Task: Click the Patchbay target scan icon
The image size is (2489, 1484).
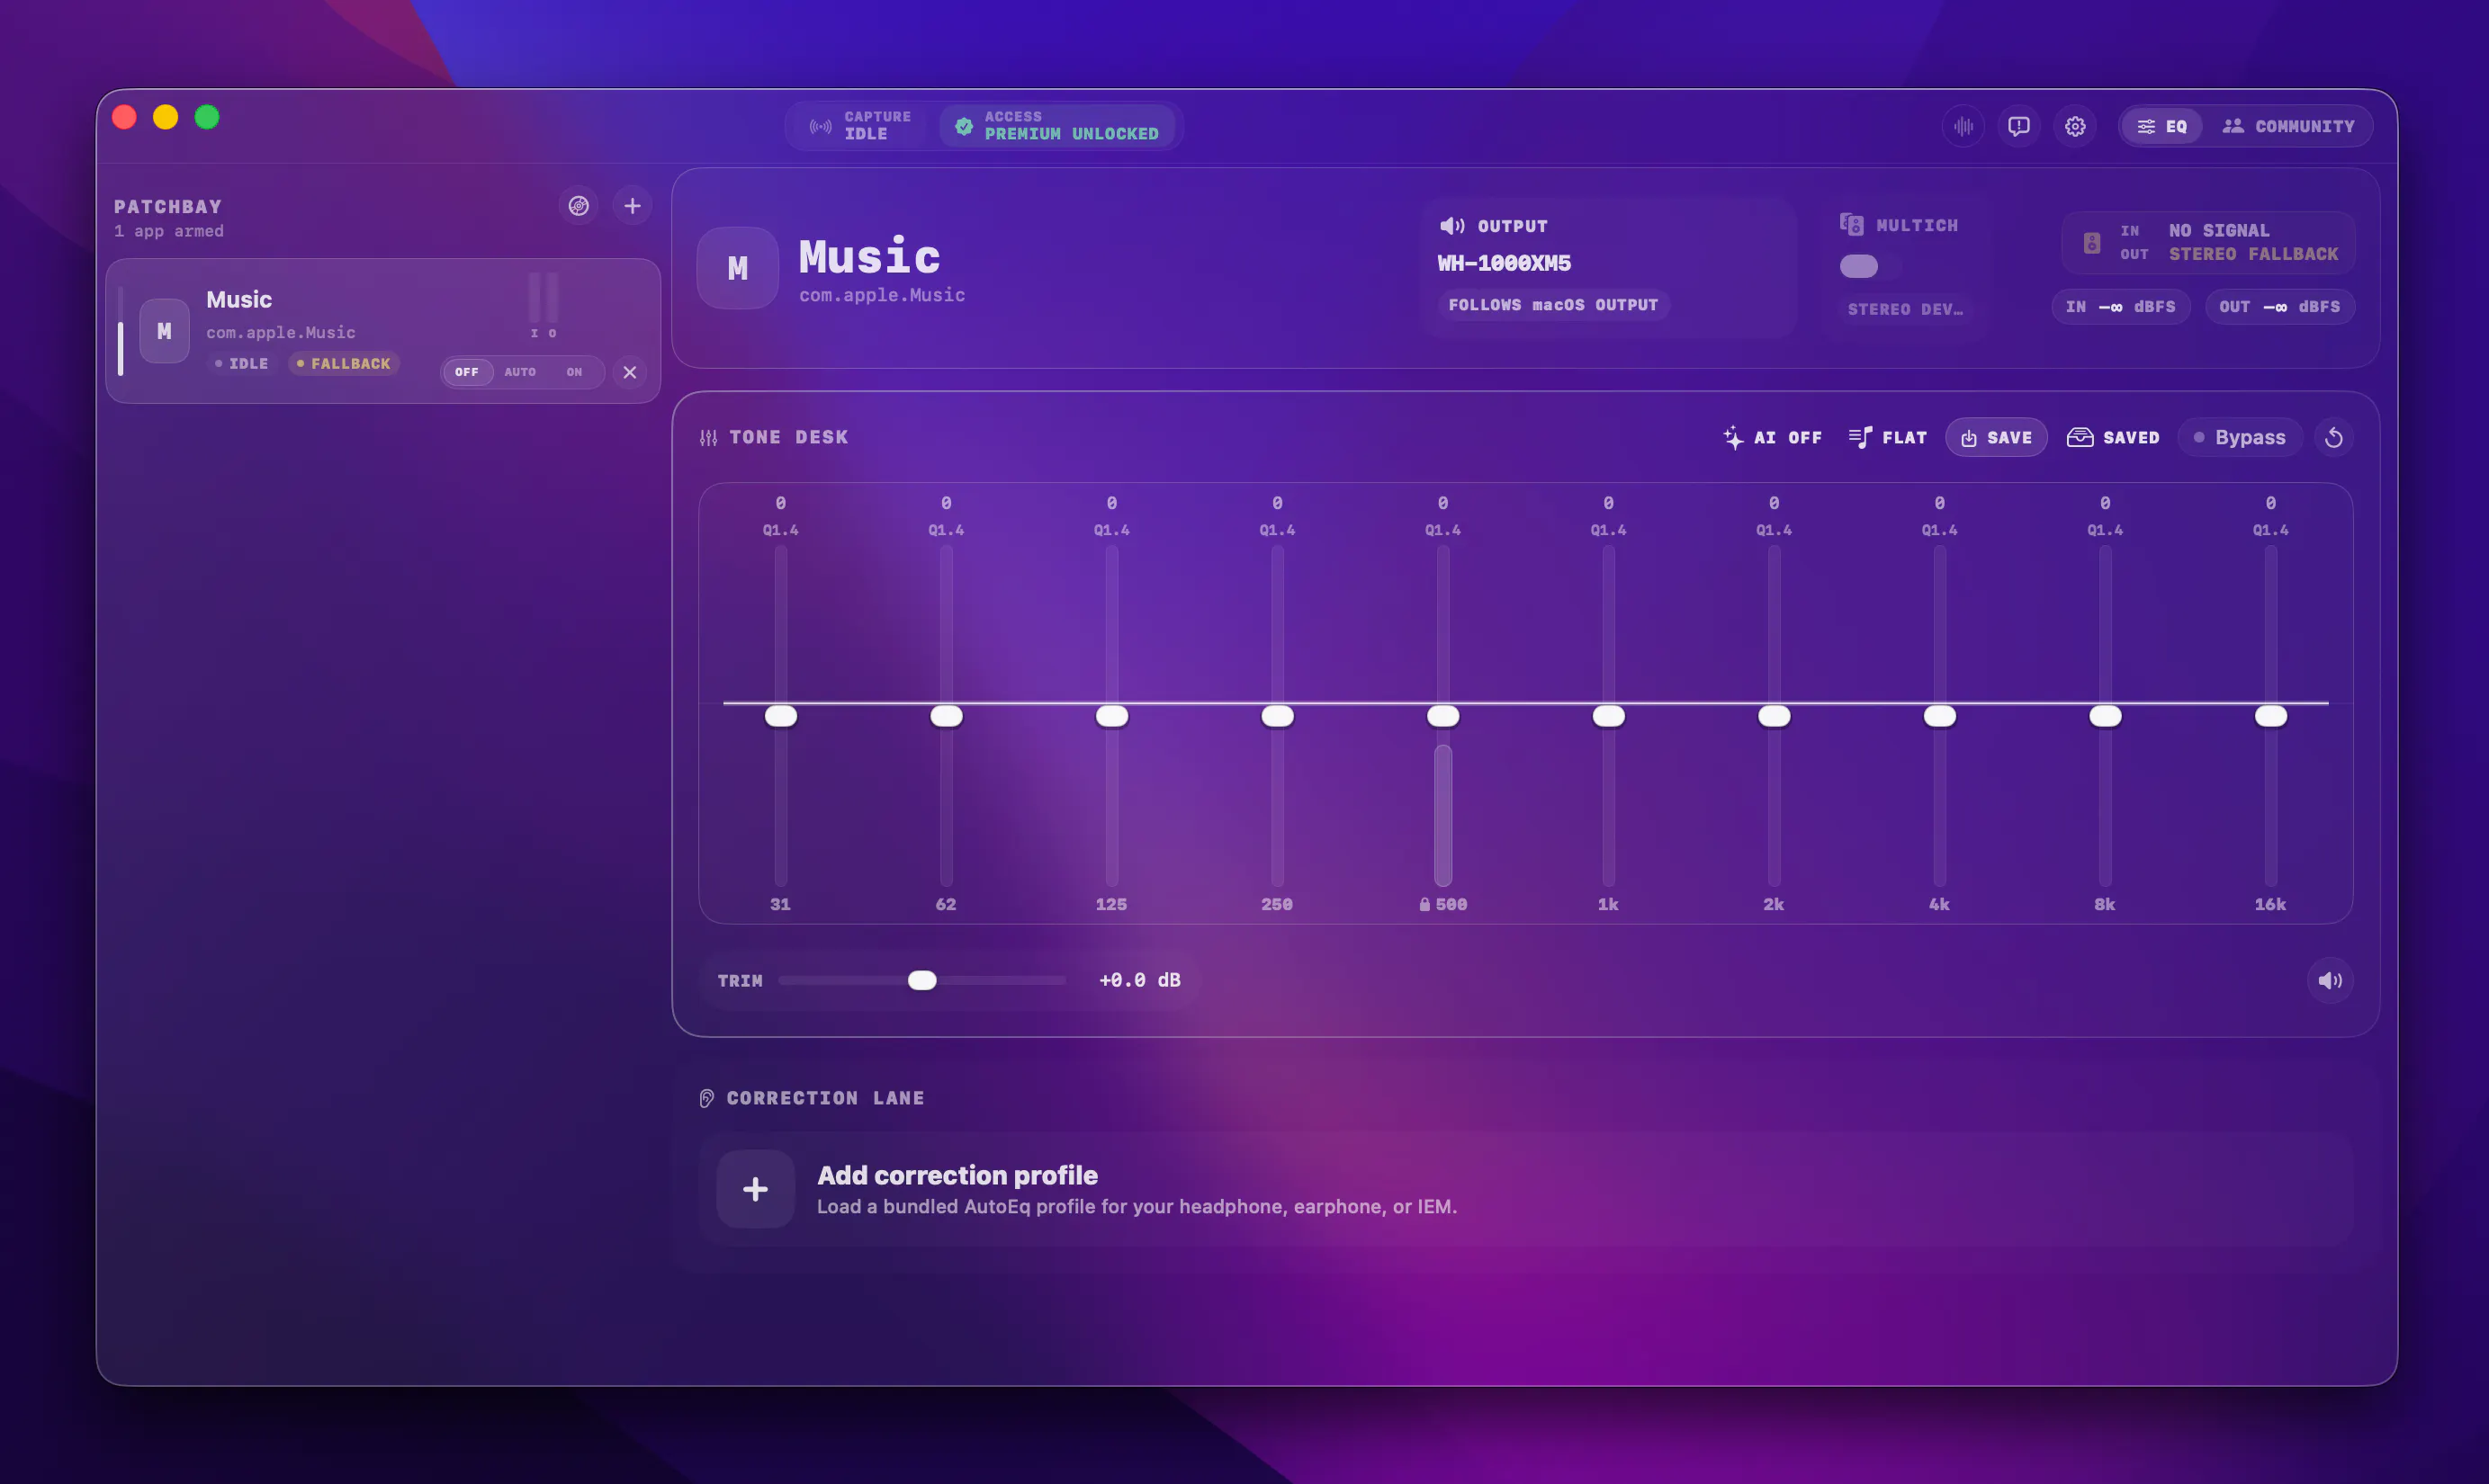Action: point(579,206)
